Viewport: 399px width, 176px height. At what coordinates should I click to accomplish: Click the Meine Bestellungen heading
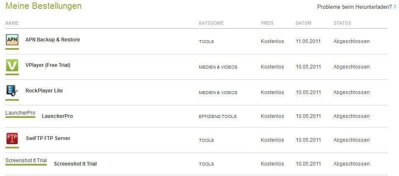44,6
